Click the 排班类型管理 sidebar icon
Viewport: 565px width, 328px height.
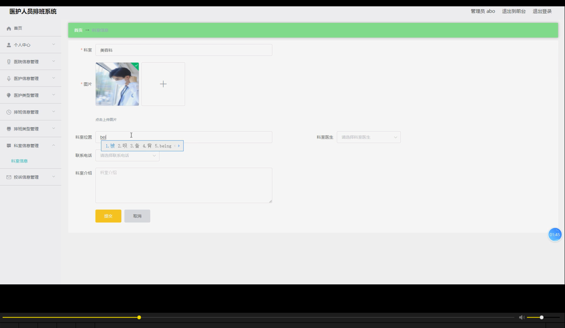(9, 129)
